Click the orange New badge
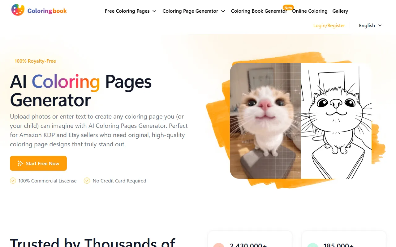 pyautogui.click(x=288, y=7)
